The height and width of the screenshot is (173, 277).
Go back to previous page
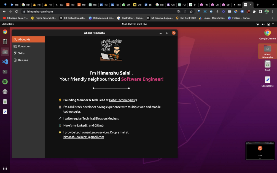(x=4, y=12)
